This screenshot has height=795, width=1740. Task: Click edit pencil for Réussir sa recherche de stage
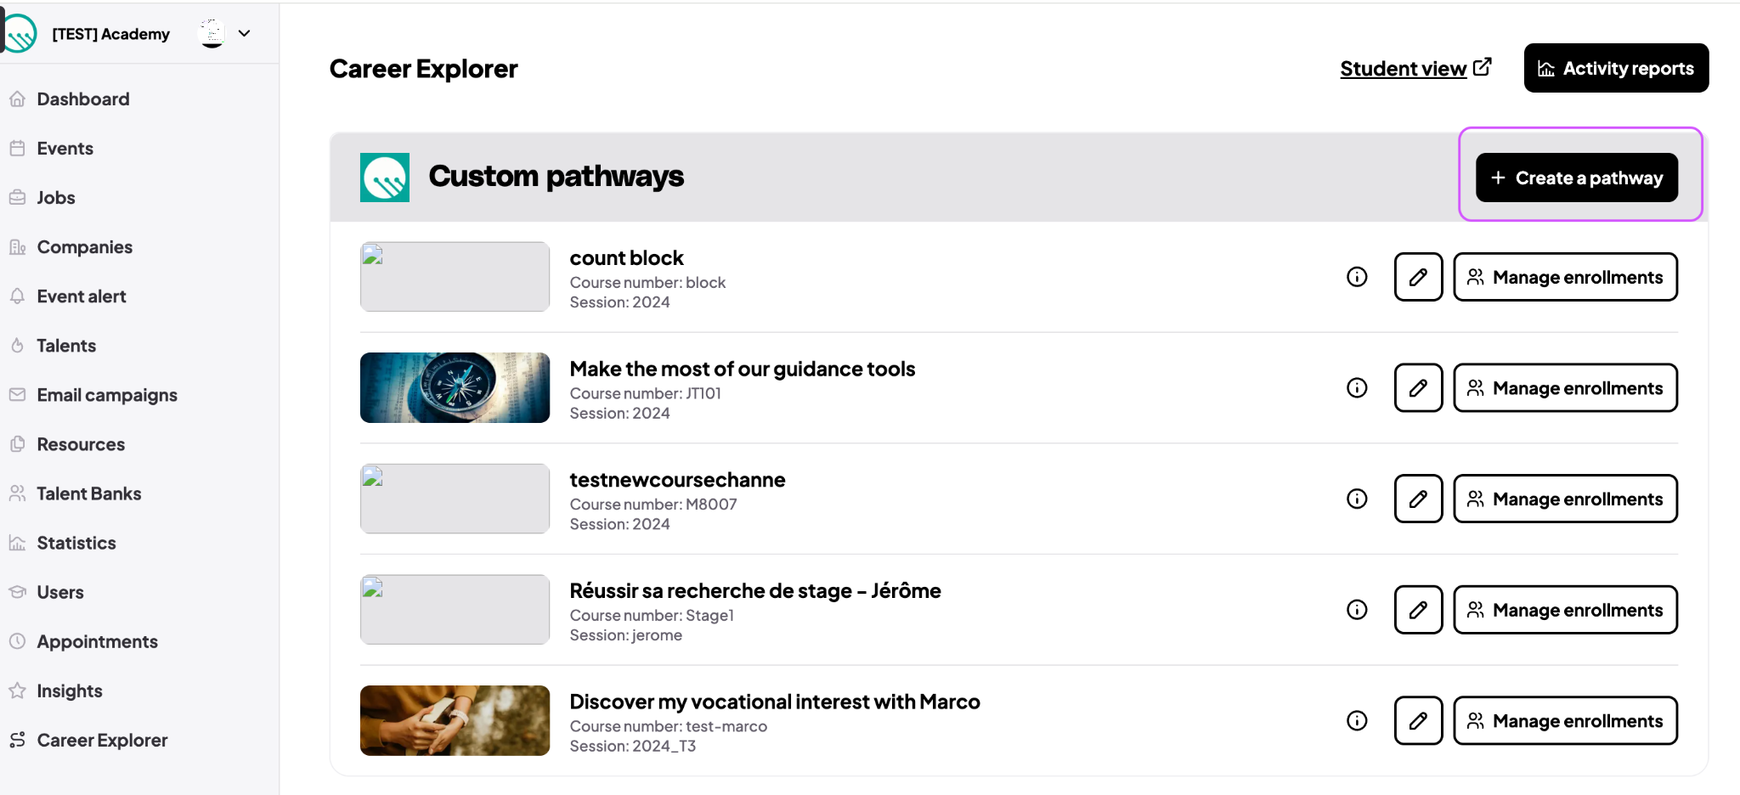click(1418, 610)
